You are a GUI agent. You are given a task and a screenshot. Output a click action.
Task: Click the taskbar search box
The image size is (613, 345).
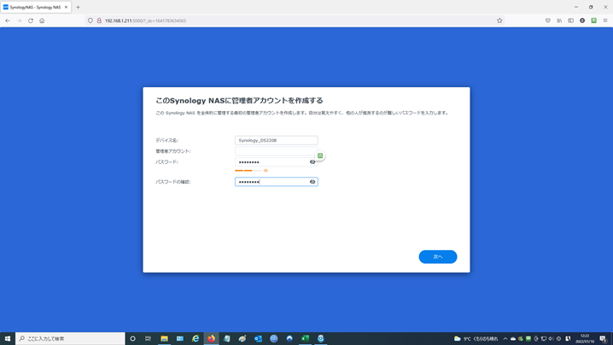[x=70, y=338]
